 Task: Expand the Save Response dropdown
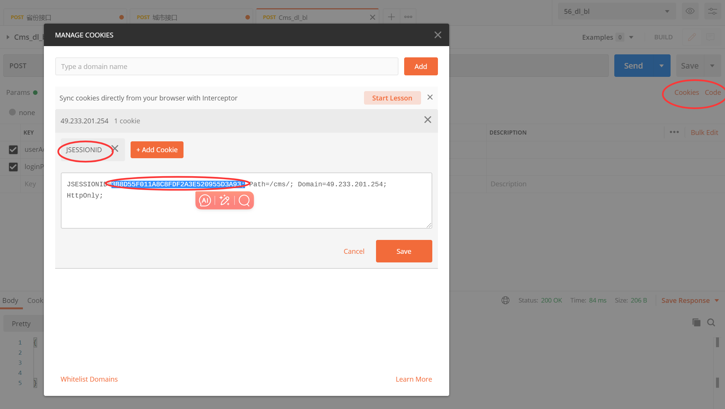[x=717, y=300]
